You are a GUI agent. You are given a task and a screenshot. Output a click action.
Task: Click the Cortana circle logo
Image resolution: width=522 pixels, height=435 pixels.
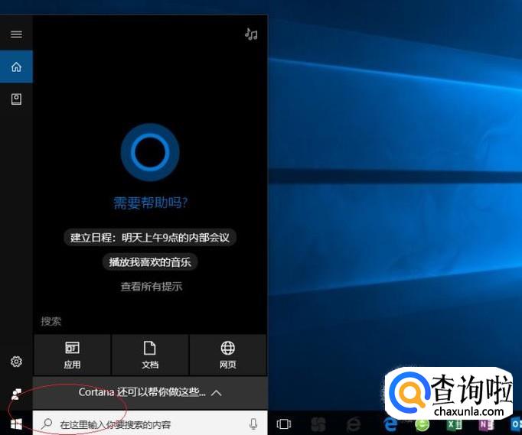coord(150,152)
